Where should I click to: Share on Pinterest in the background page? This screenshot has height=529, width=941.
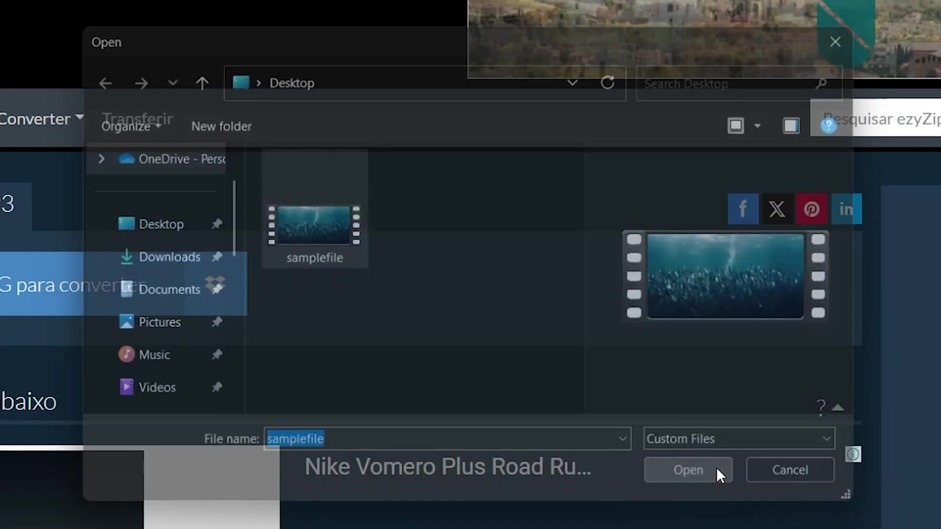812,209
